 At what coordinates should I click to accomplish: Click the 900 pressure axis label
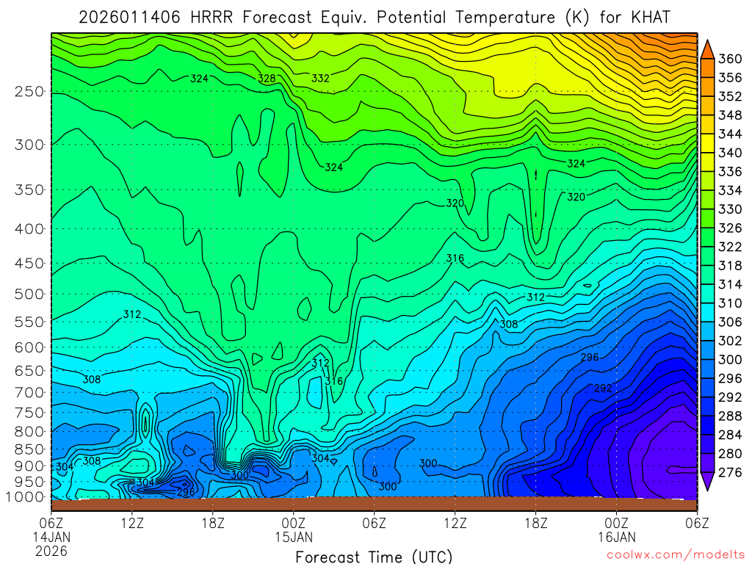[x=29, y=466]
